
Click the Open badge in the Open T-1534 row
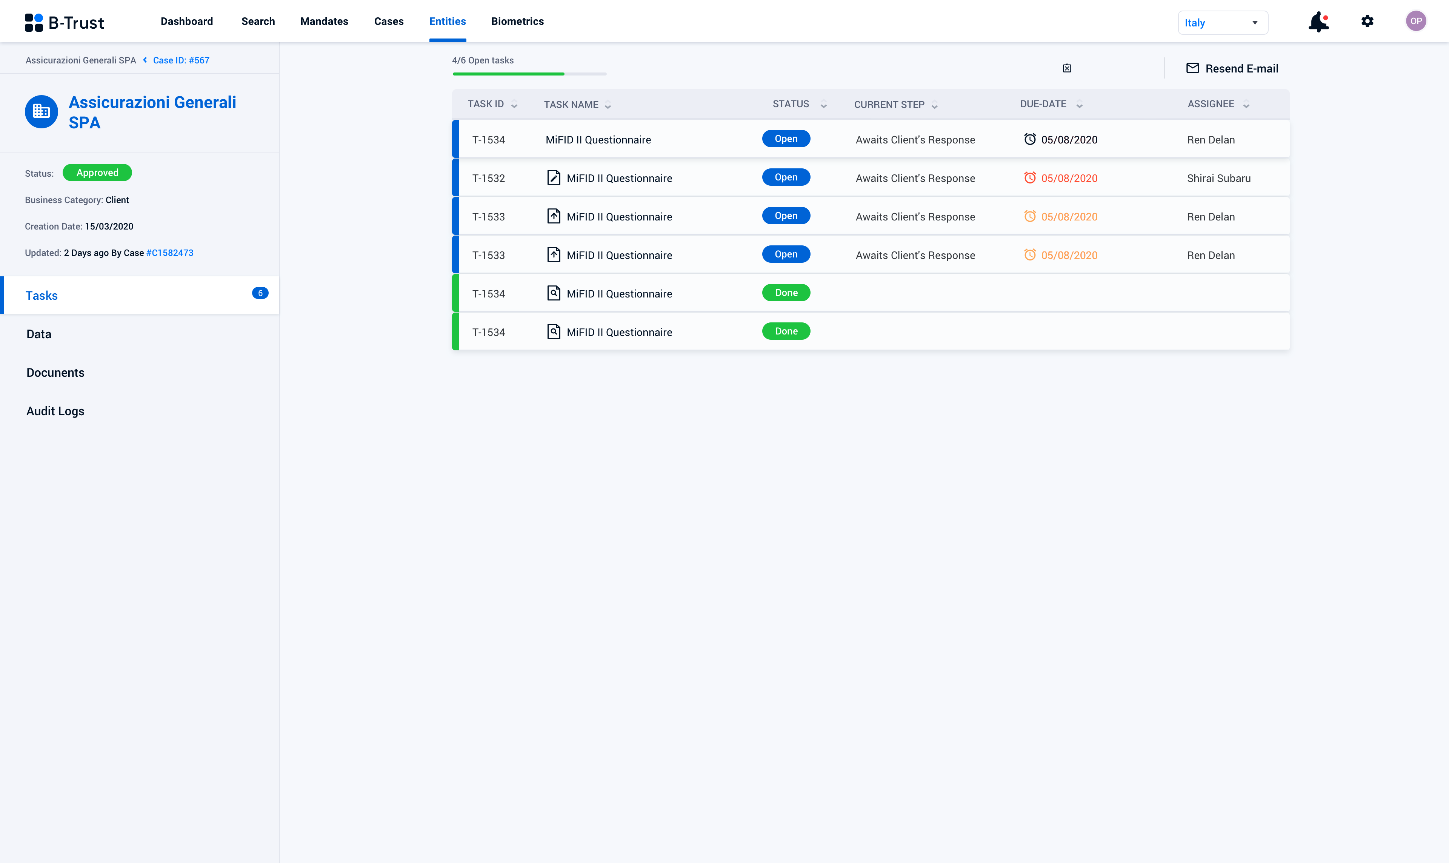pos(786,139)
